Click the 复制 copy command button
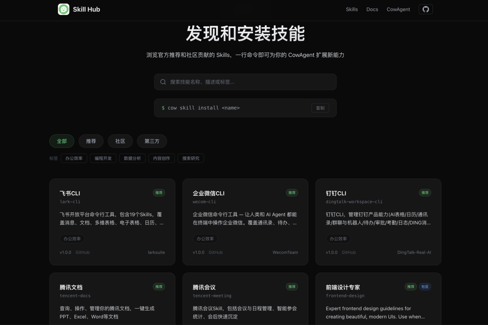This screenshot has height=325, width=488. pos(320,108)
